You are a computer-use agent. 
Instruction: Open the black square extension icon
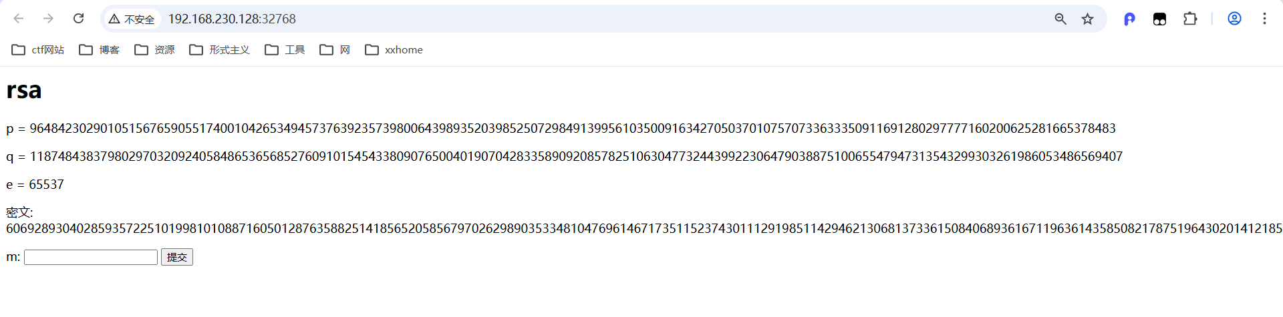click(1159, 19)
